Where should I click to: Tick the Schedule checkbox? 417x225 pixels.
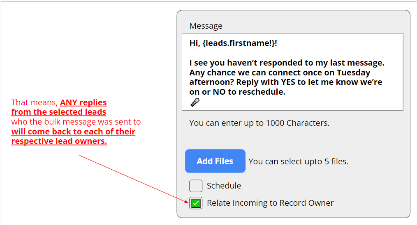click(x=196, y=186)
